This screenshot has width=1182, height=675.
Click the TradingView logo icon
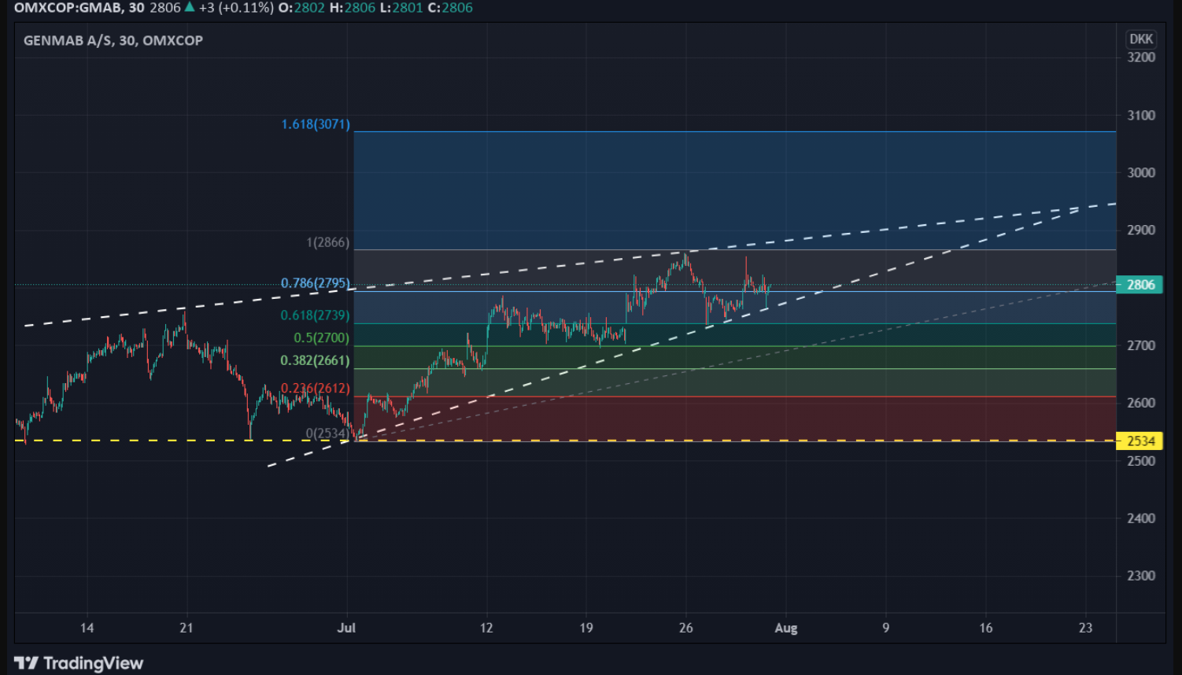pyautogui.click(x=26, y=663)
